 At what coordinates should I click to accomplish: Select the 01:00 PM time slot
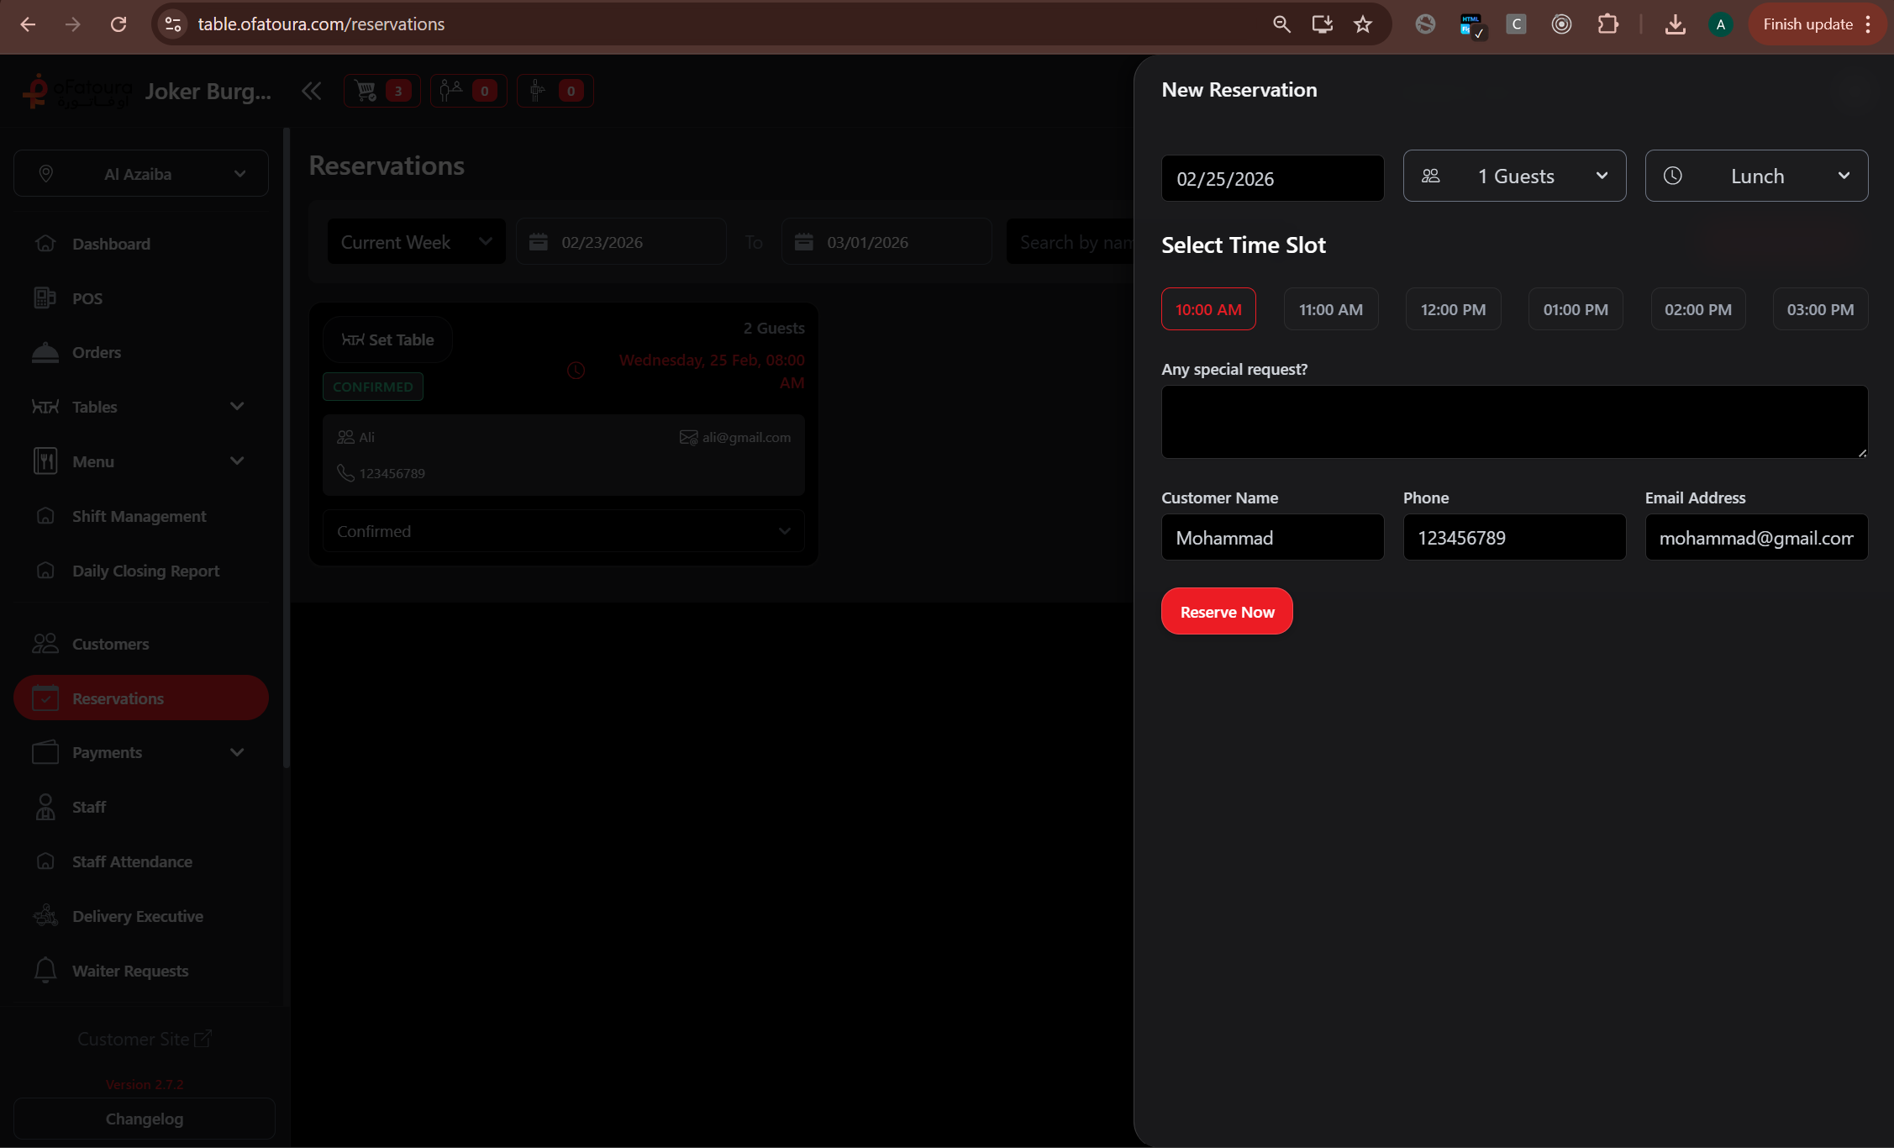[1575, 309]
